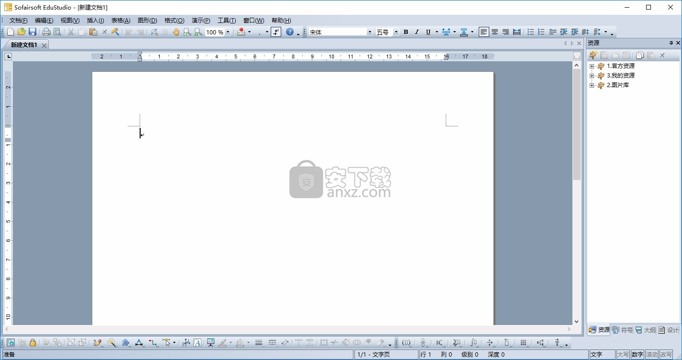Open the 文档(F) menu
The width and height of the screenshot is (682, 360).
pos(19,21)
